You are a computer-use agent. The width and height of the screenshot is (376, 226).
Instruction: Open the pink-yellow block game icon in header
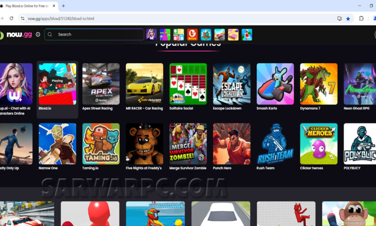[233, 35]
